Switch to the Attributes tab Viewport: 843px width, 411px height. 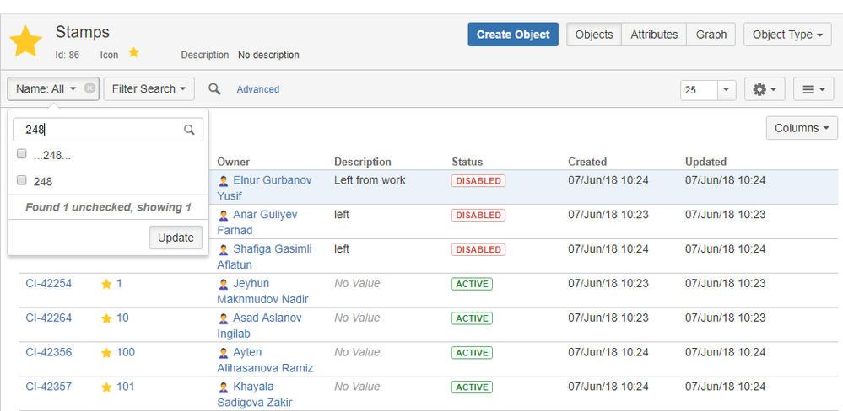click(654, 35)
